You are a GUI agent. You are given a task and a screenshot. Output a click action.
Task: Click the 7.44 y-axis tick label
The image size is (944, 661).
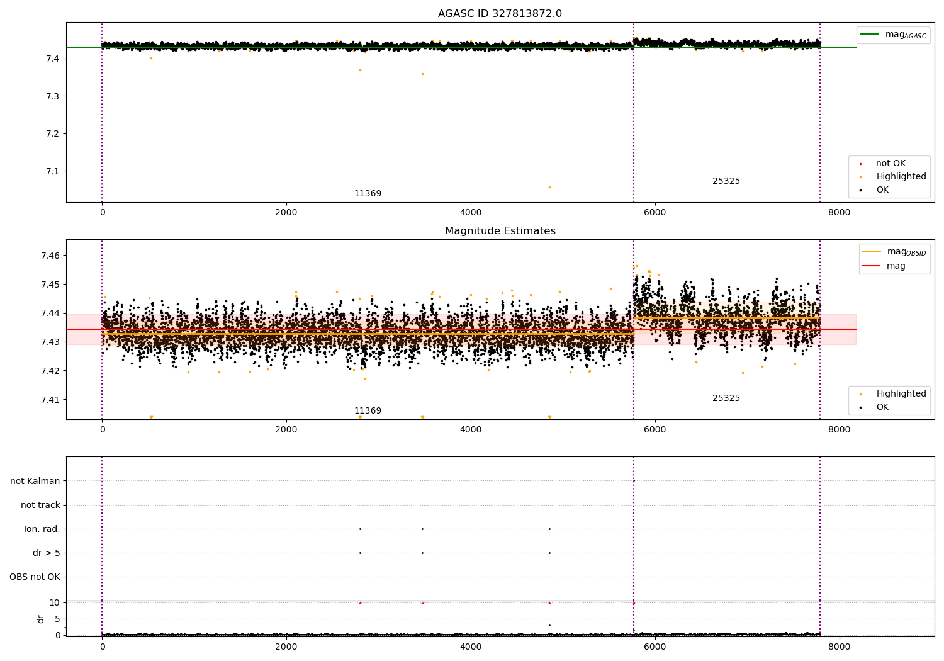click(50, 313)
